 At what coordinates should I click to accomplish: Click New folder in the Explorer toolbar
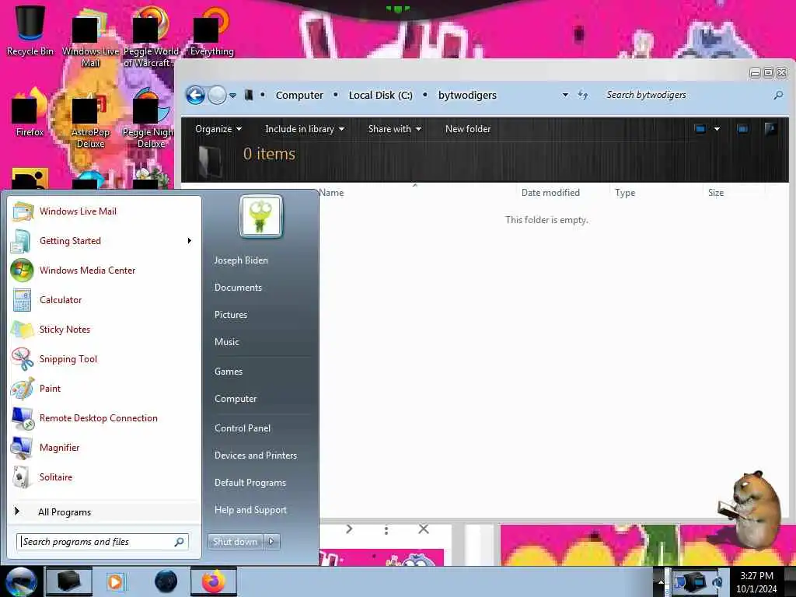468,129
